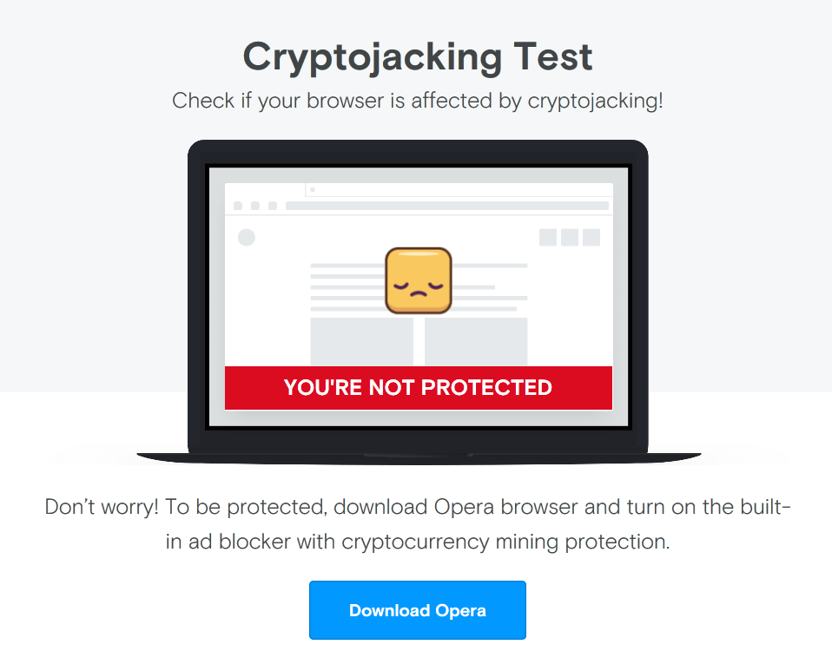832x664 pixels.
Task: Click the leftmost gray square beside the avatar row
Action: (x=548, y=238)
